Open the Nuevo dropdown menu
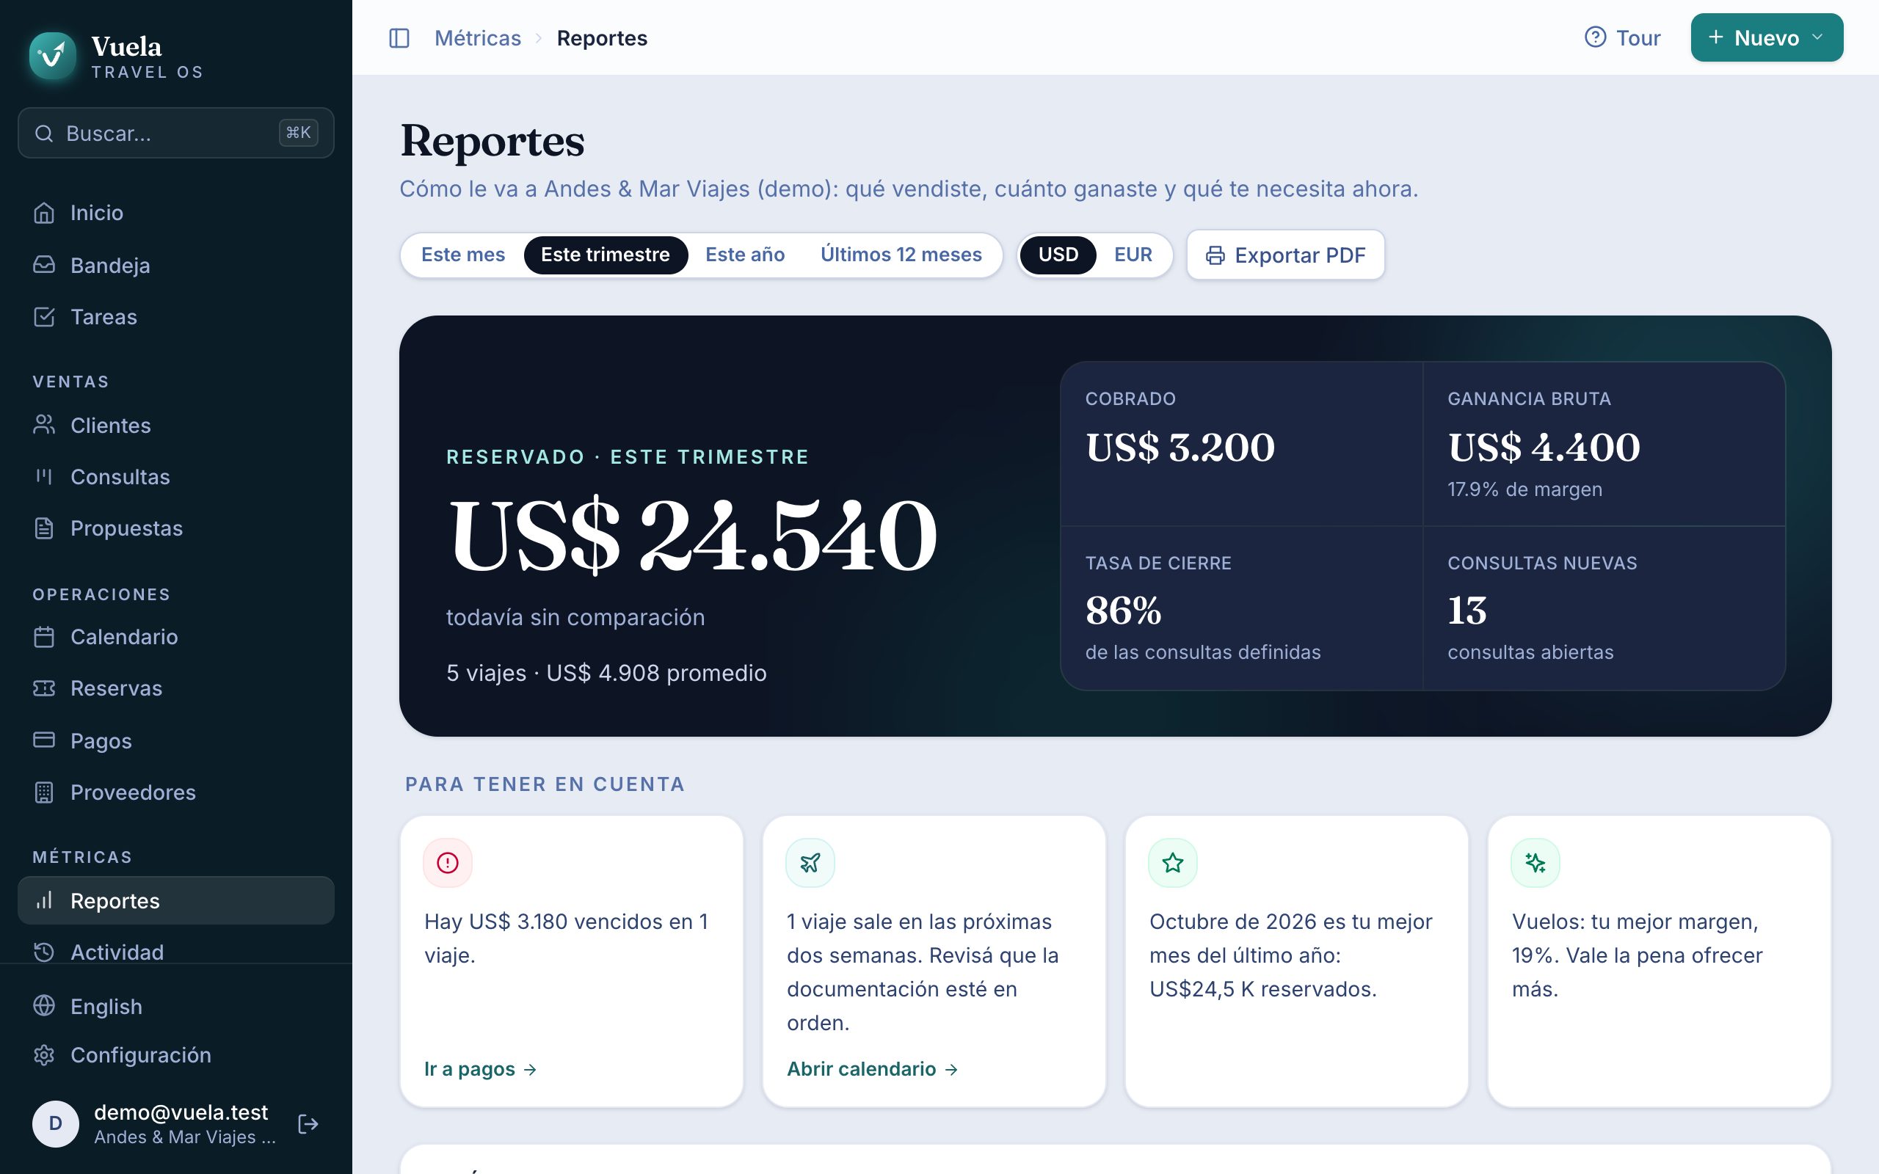Screen dimensions: 1879x1174 coord(1767,37)
